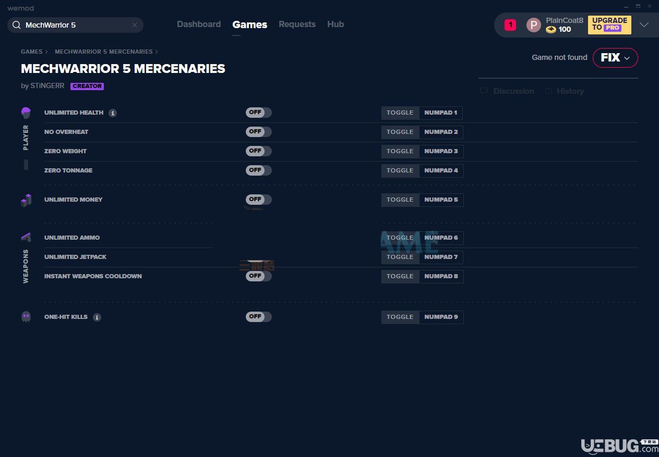Image resolution: width=659 pixels, height=457 pixels.
Task: Open creator STiNGERR's profile link
Action: pyautogui.click(x=46, y=86)
